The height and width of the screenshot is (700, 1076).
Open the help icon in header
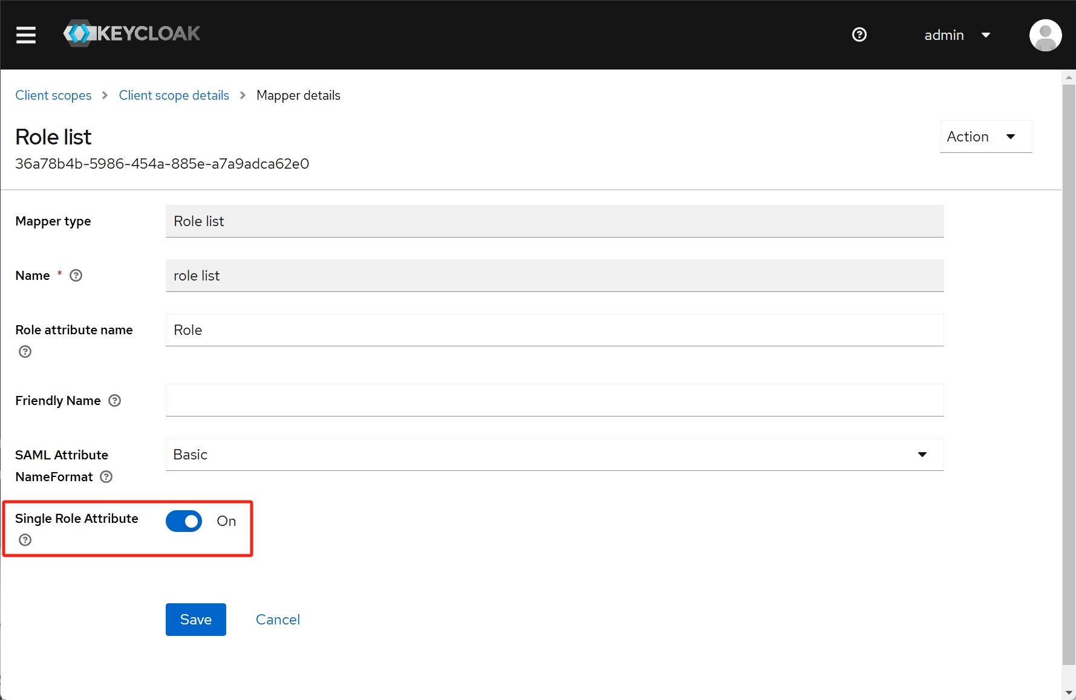(859, 35)
